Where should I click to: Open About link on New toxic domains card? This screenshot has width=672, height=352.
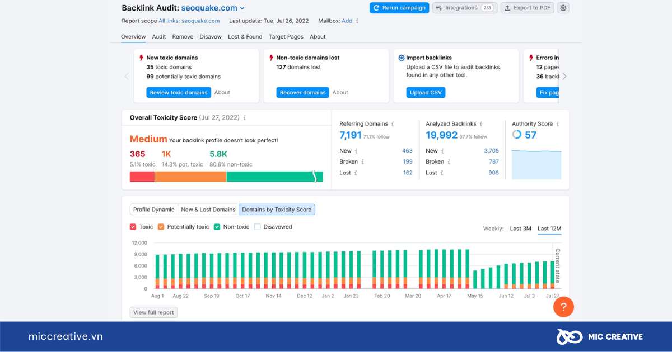tap(222, 93)
